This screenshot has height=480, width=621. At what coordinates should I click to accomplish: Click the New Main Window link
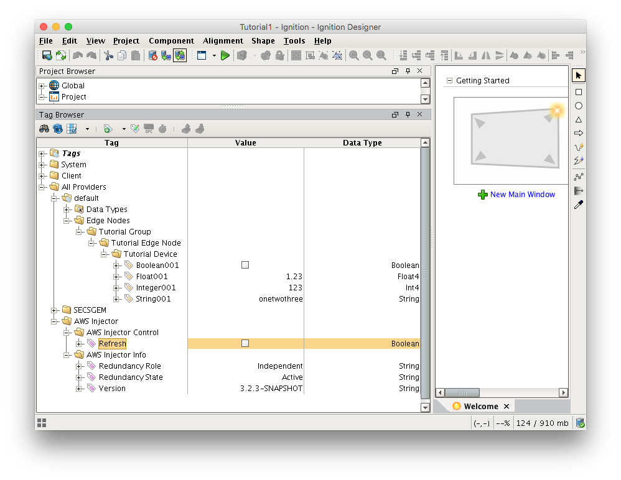point(522,195)
